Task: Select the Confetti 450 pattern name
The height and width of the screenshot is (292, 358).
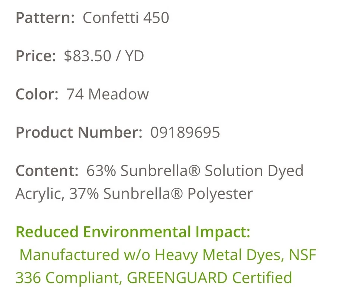Action: [x=126, y=18]
